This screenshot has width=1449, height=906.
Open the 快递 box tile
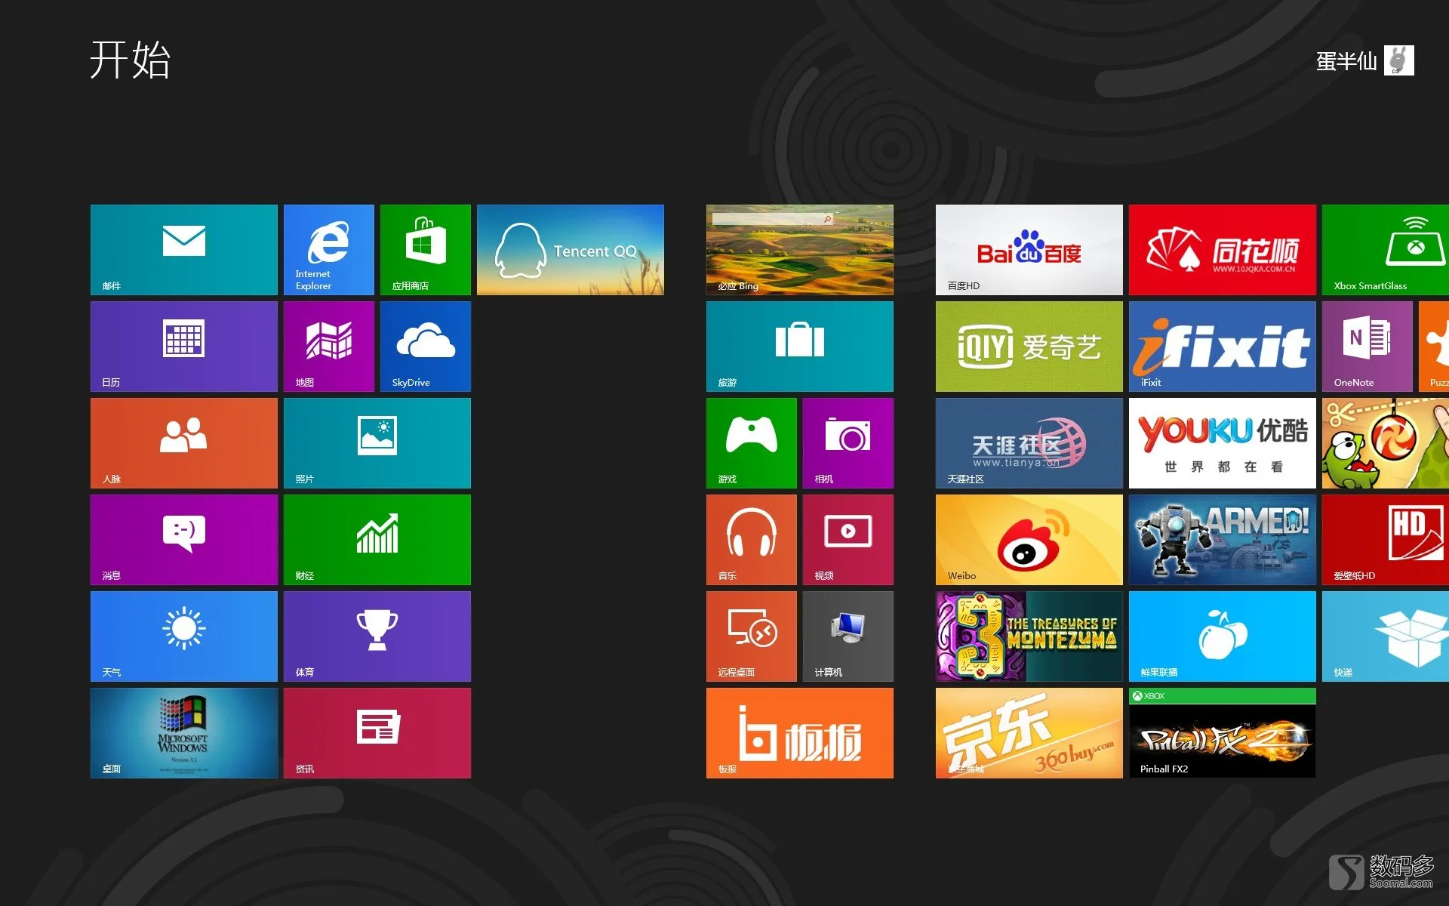click(1386, 636)
